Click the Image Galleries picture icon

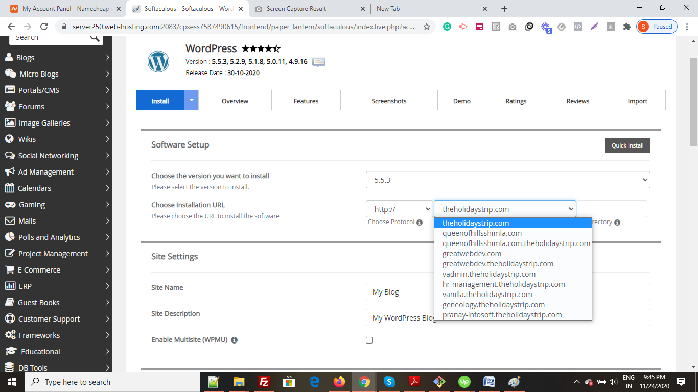10,123
